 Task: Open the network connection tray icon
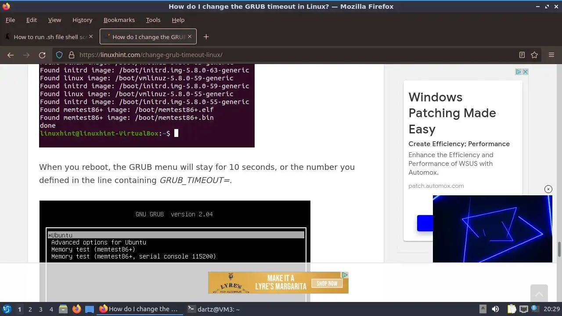(x=523, y=309)
